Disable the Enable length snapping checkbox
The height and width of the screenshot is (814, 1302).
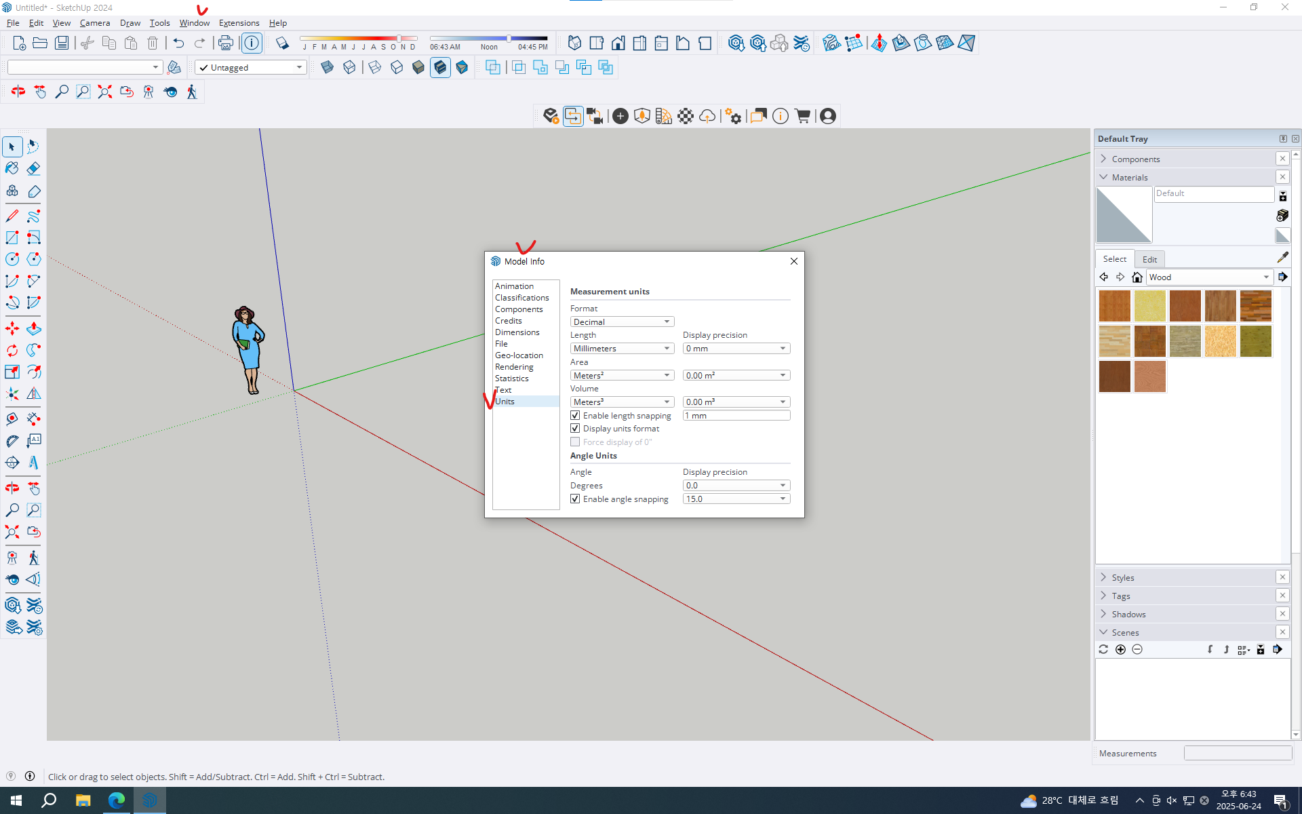pos(575,415)
